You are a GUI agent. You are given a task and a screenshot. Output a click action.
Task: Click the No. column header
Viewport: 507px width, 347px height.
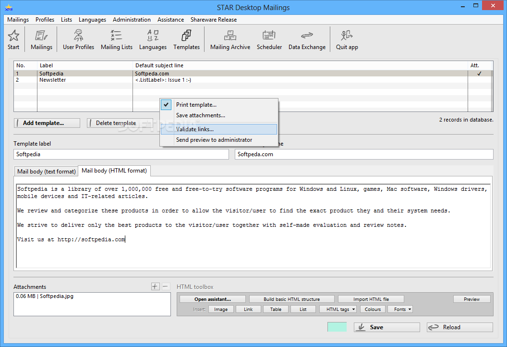25,65
